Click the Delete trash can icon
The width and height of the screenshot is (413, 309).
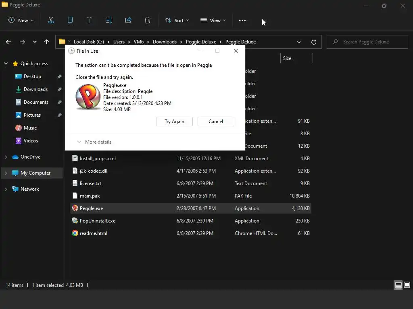point(148,20)
